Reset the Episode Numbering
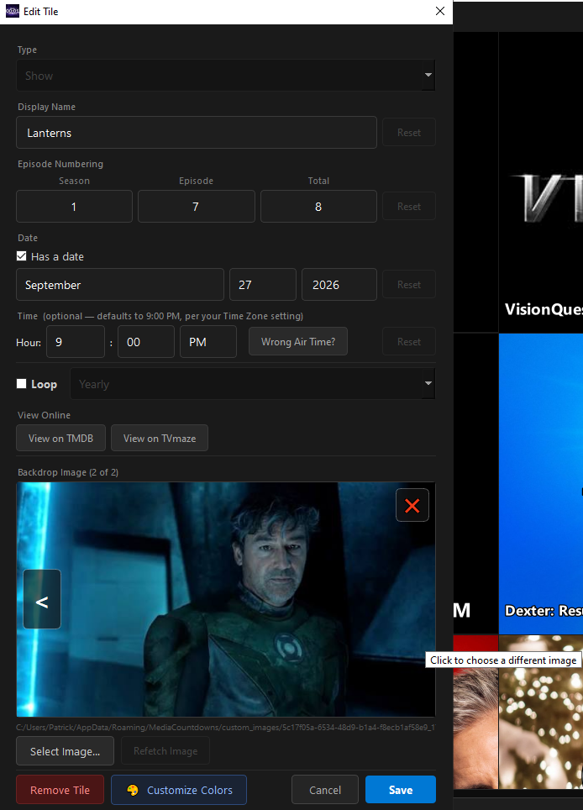This screenshot has height=810, width=583. (x=409, y=207)
